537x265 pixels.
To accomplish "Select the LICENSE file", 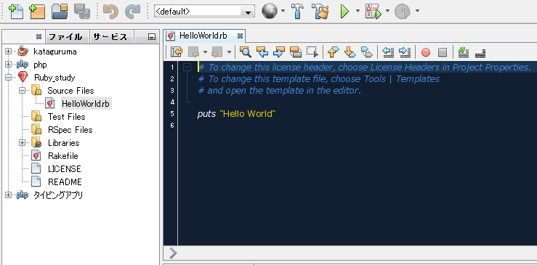I will click(x=65, y=168).
